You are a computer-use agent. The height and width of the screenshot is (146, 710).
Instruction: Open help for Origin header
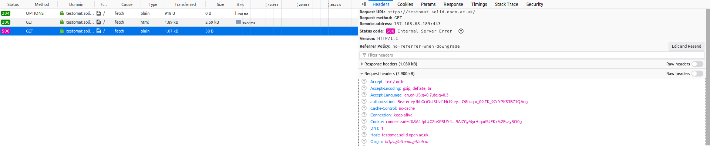364,142
